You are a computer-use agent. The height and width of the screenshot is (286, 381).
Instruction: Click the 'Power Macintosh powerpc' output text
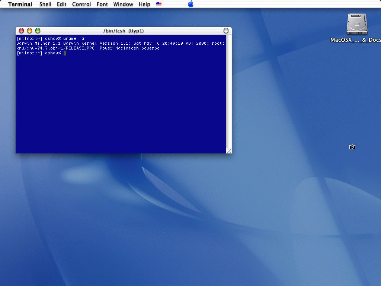point(129,48)
